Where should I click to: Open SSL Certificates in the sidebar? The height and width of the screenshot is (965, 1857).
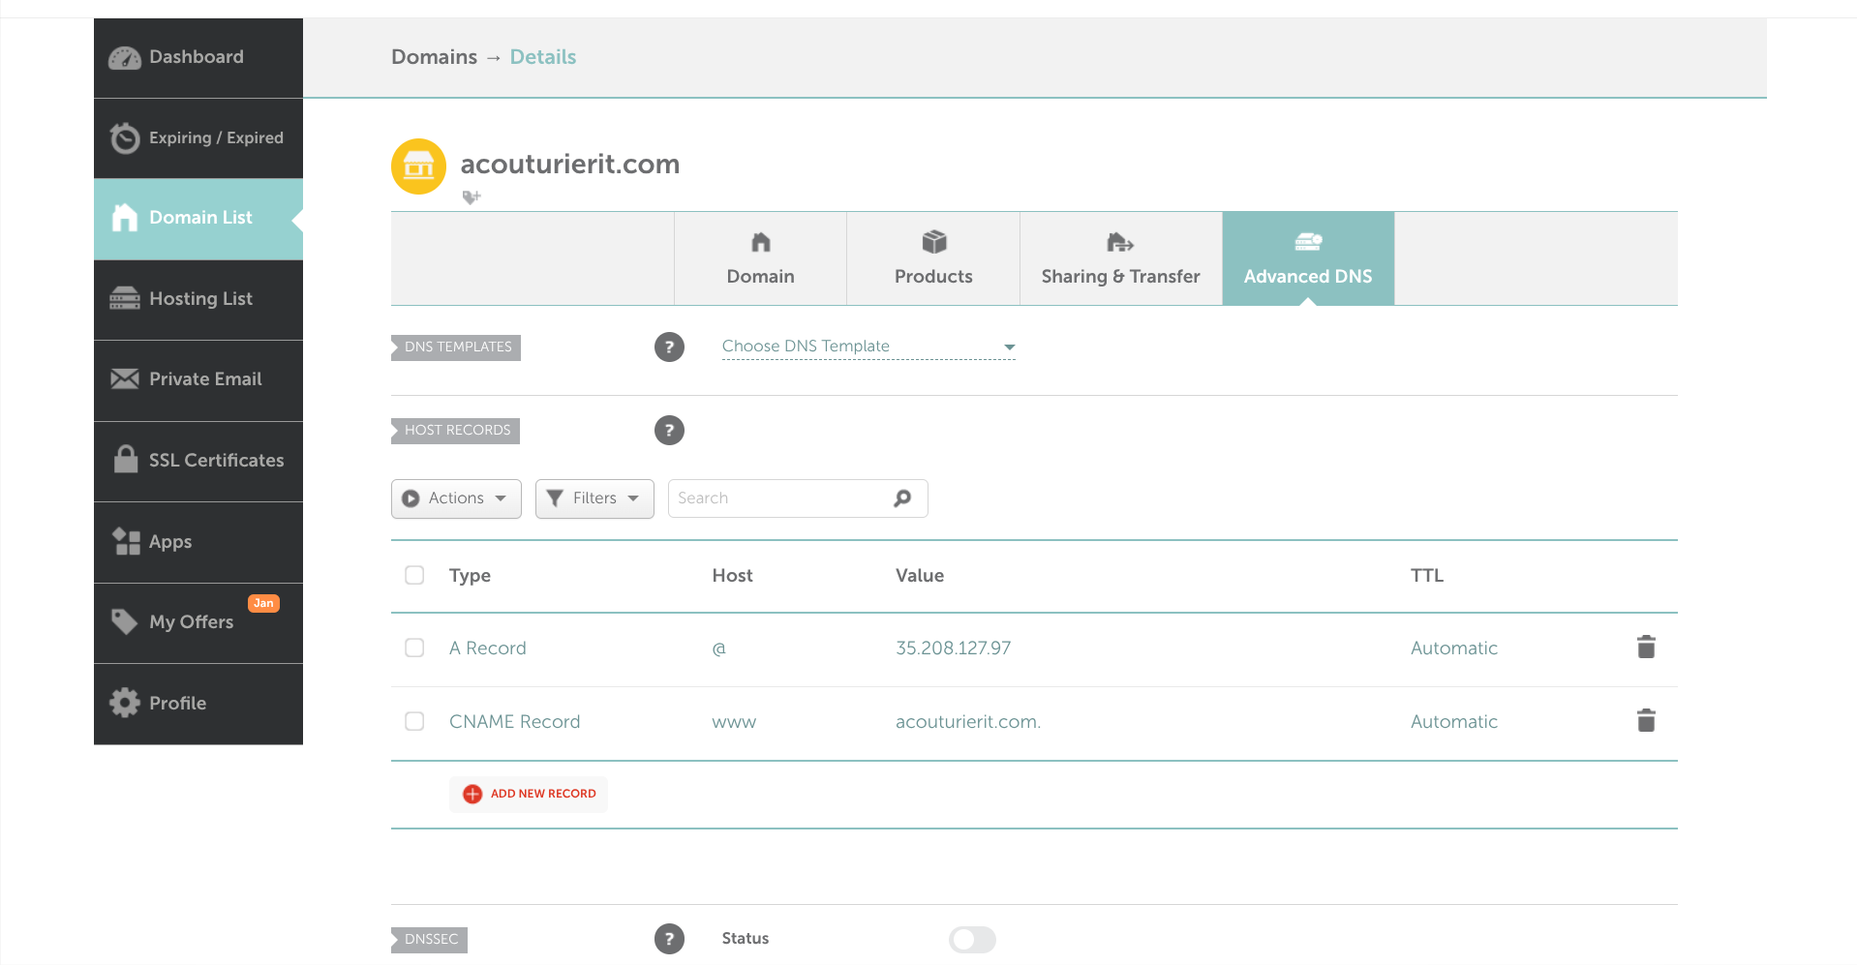pos(198,461)
